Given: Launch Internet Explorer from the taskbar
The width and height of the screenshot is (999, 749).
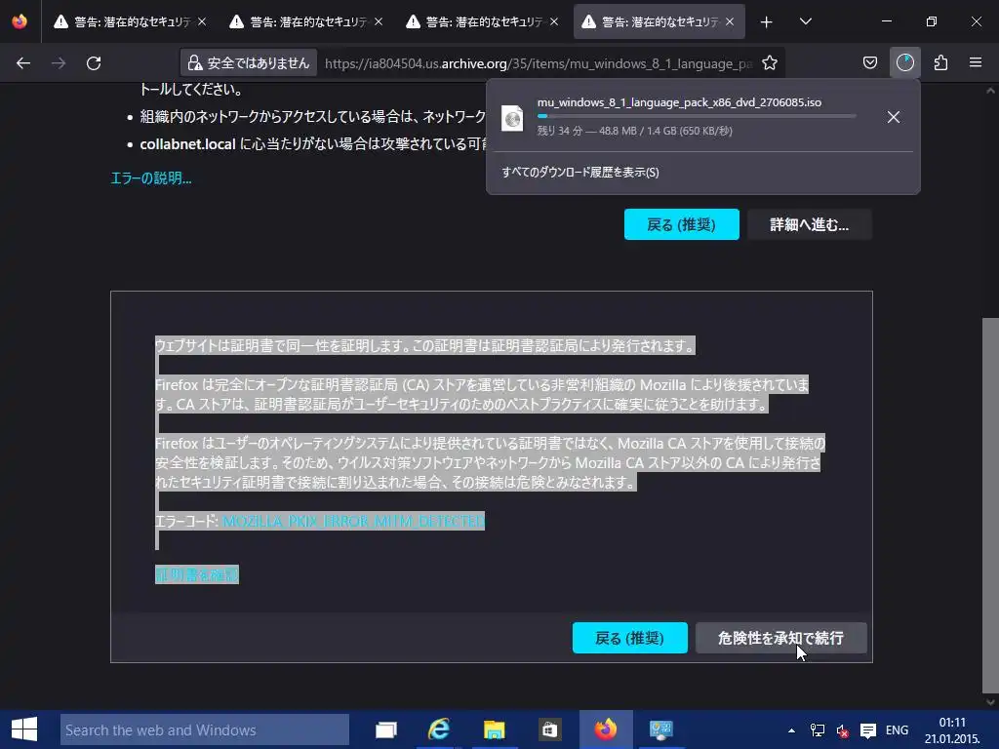Looking at the screenshot, I should click(440, 729).
